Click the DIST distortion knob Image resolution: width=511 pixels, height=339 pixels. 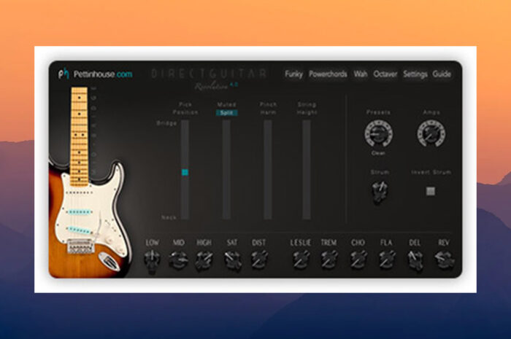259,260
